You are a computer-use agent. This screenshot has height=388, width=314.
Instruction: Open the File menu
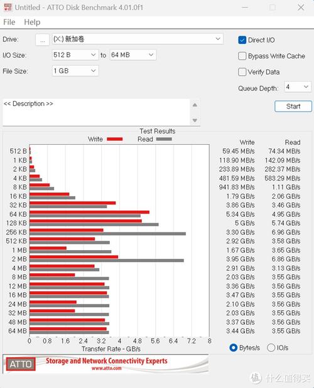click(x=9, y=23)
